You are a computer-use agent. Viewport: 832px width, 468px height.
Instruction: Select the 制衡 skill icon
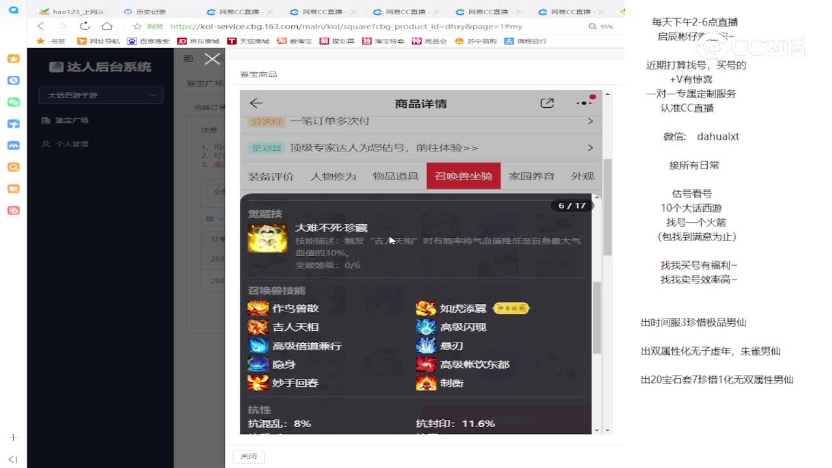[x=426, y=383]
